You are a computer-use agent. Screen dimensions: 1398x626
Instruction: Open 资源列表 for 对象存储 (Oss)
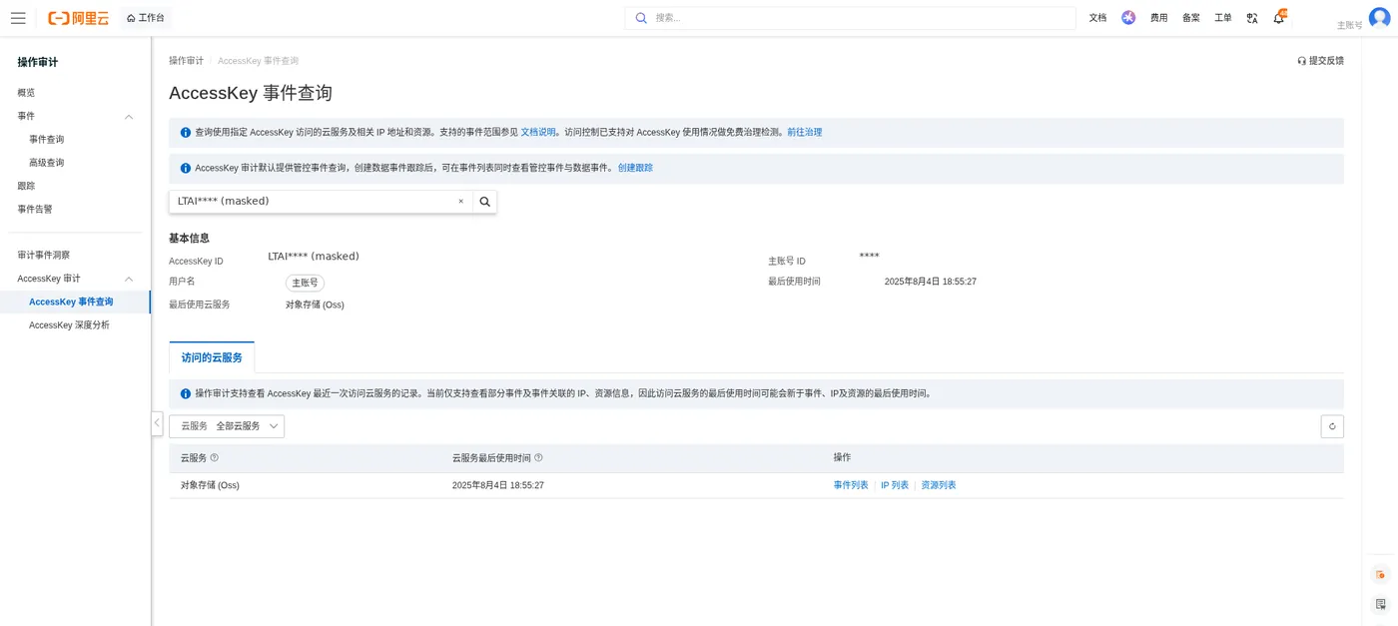939,485
